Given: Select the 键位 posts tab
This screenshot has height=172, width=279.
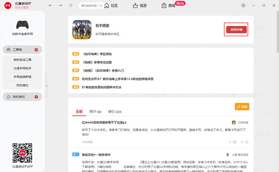Looking at the screenshot, I should 114,112.
